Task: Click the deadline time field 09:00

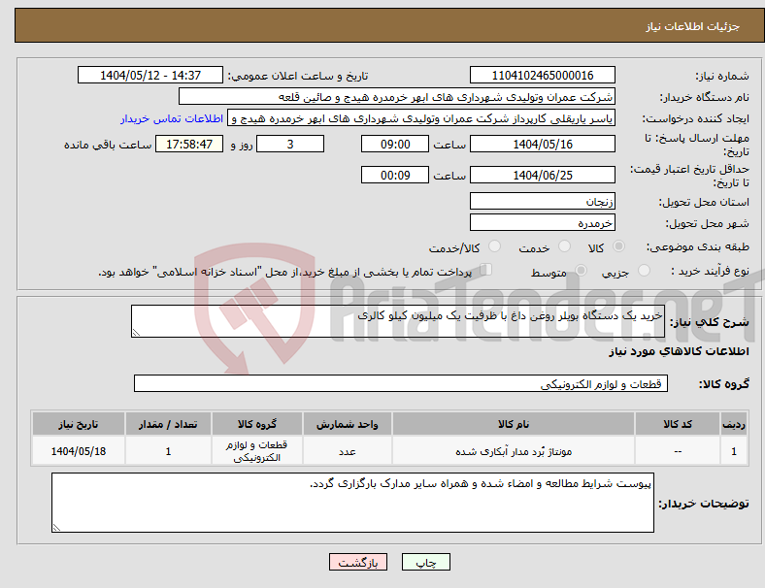Action: 395,144
